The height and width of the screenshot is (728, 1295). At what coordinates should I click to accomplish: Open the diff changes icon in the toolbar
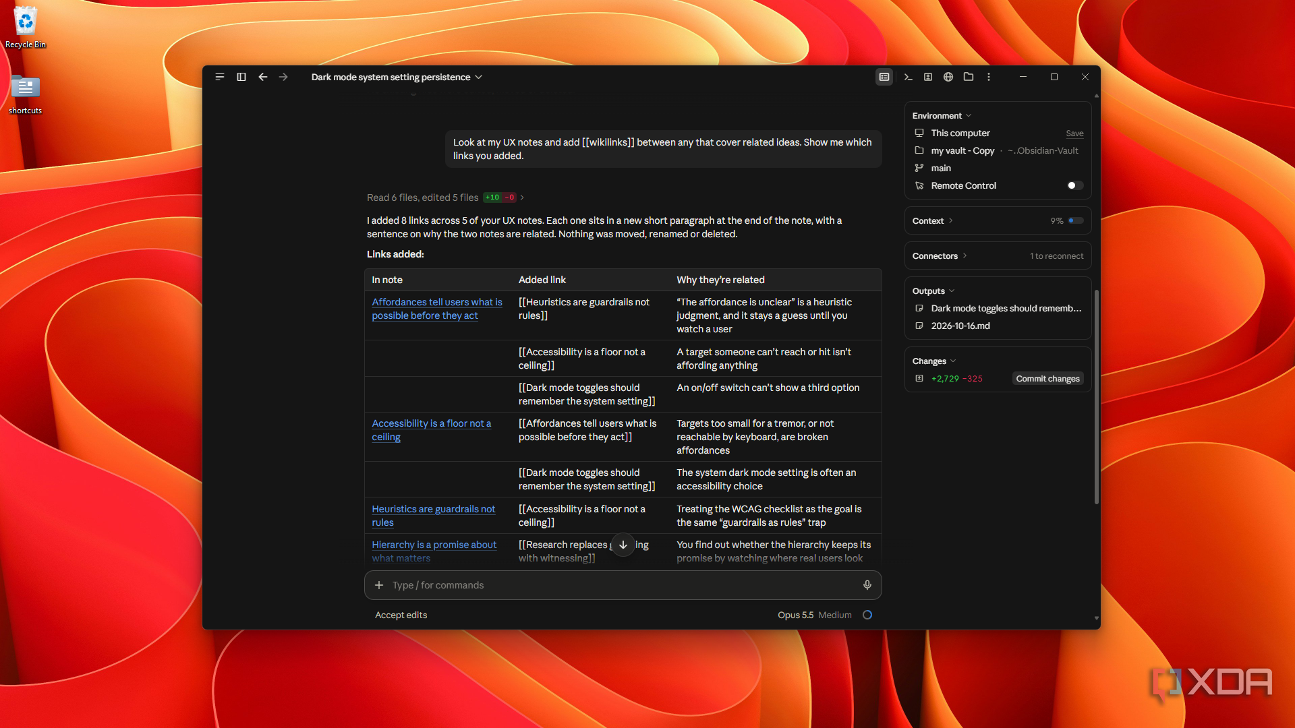click(x=928, y=77)
